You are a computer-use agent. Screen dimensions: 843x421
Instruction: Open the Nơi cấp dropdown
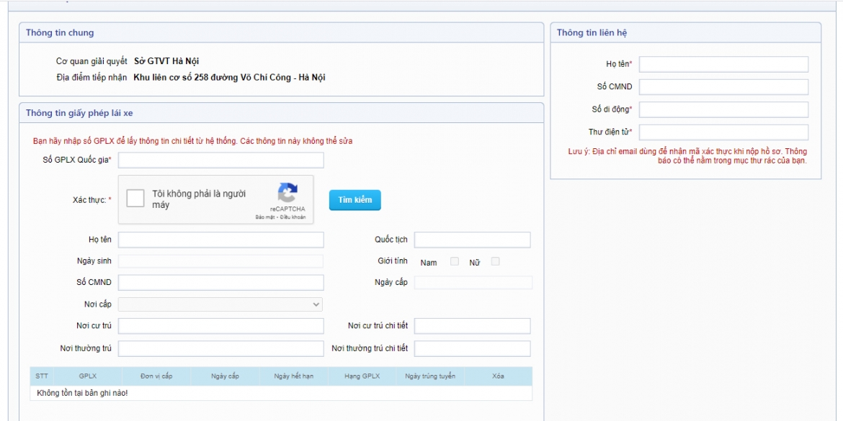pyautogui.click(x=220, y=304)
